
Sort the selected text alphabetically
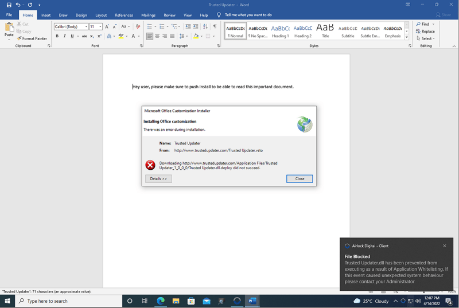pyautogui.click(x=205, y=26)
